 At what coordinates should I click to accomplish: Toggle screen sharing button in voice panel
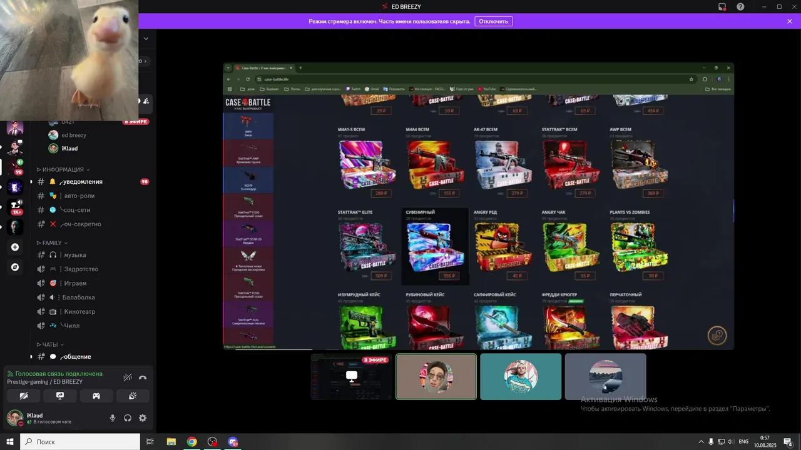click(x=60, y=396)
